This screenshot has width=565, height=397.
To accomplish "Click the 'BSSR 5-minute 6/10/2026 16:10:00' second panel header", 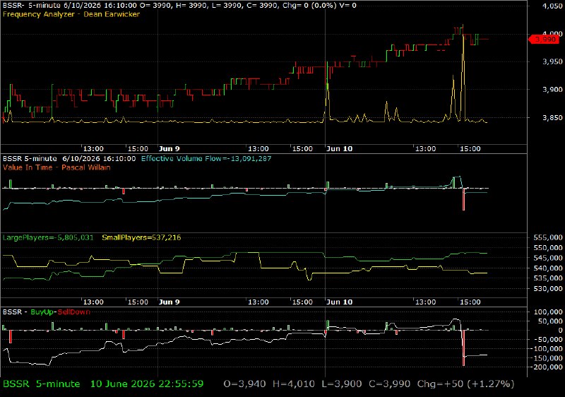I will tap(69, 159).
